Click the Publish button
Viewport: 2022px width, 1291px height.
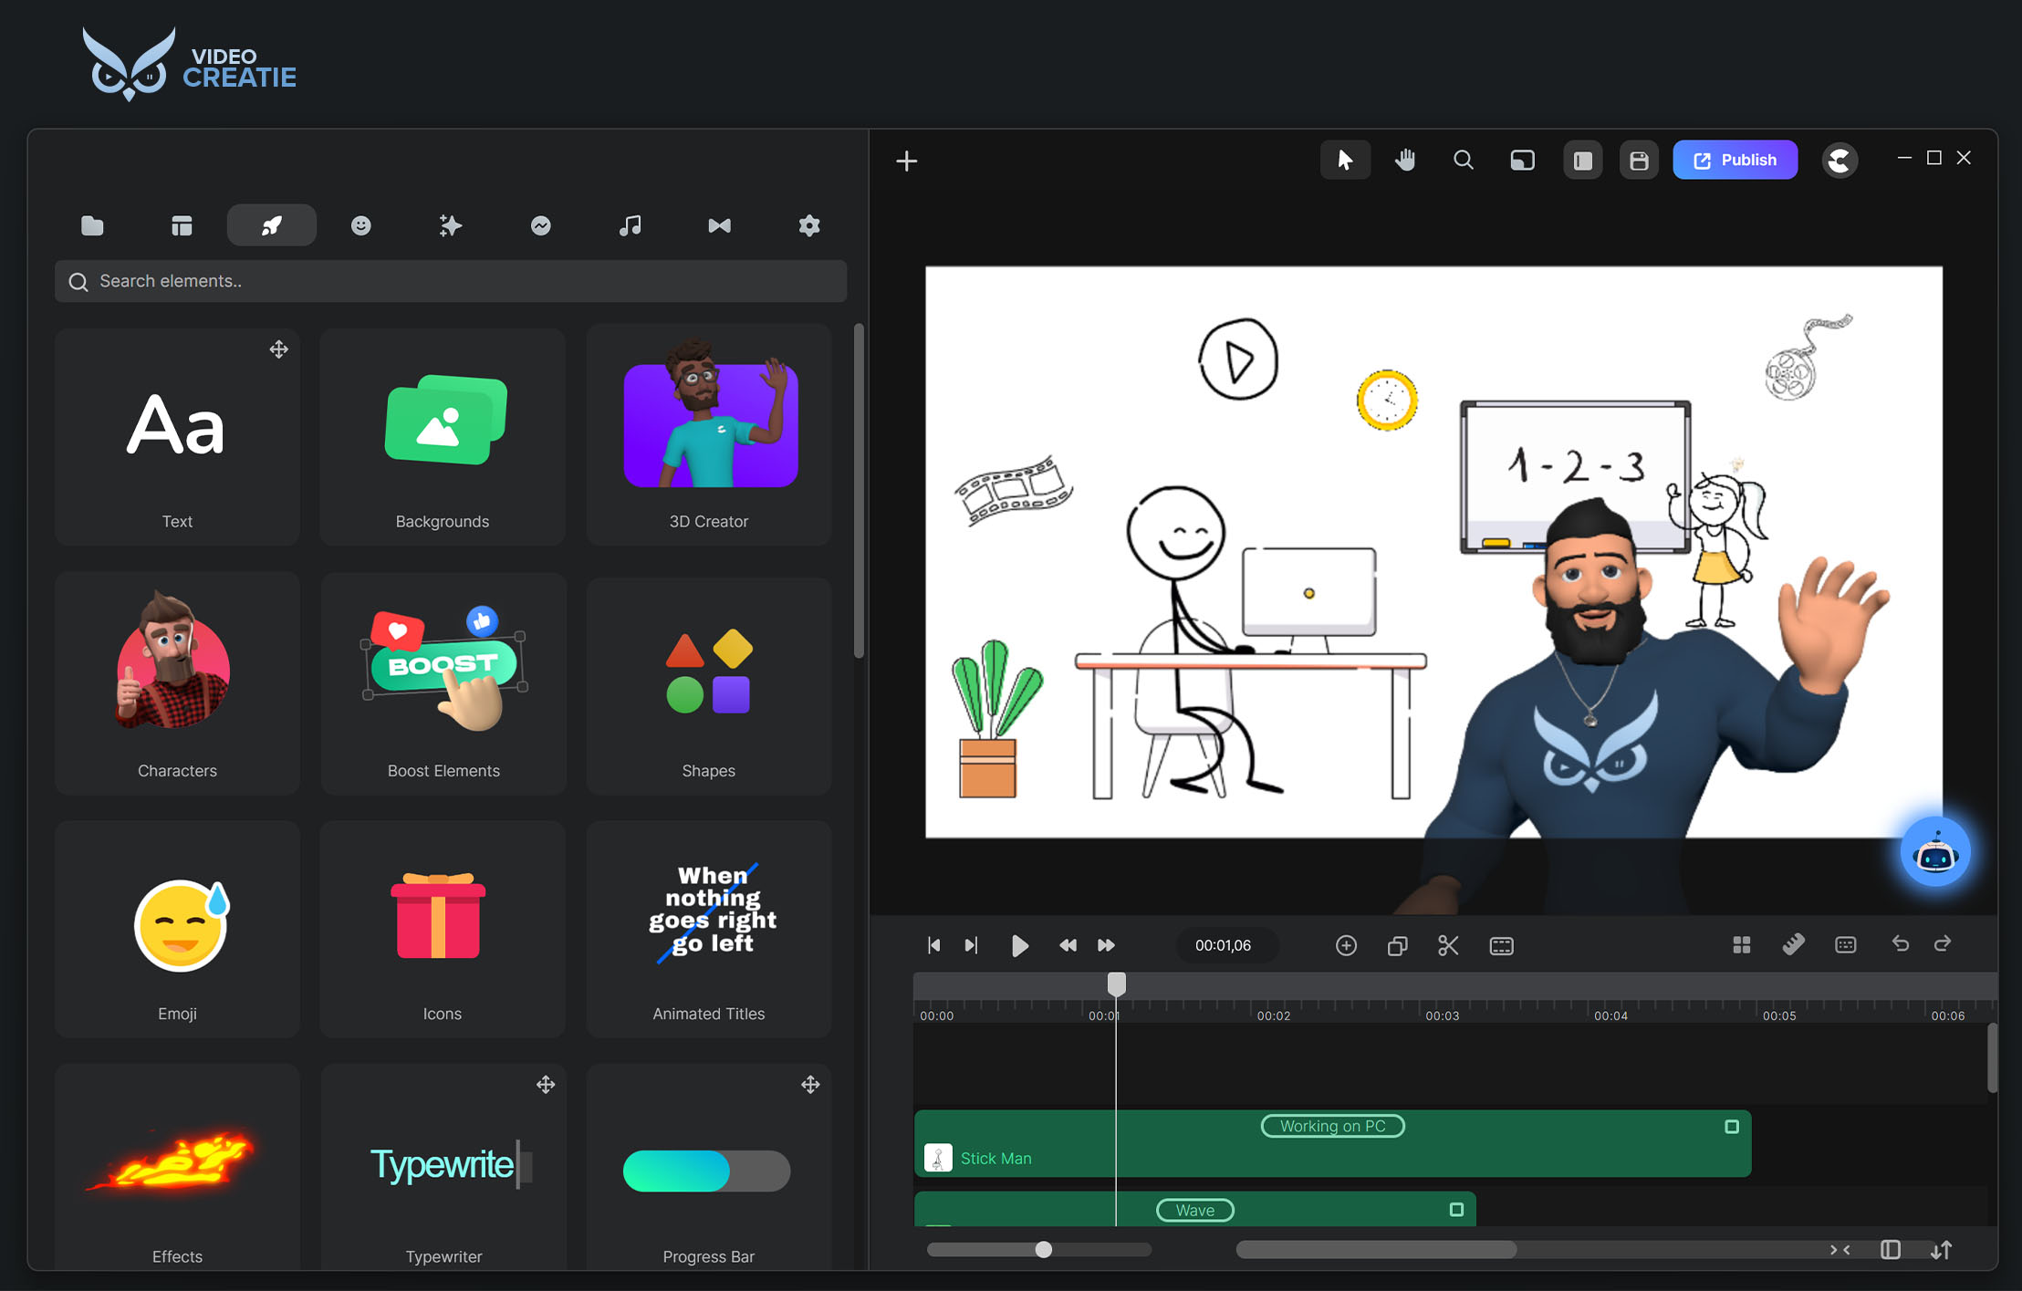[x=1735, y=161]
